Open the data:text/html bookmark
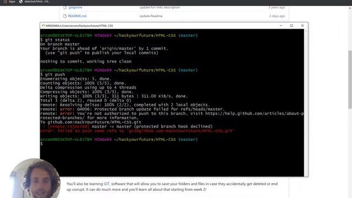This screenshot has width=352, height=198. (35, 2)
